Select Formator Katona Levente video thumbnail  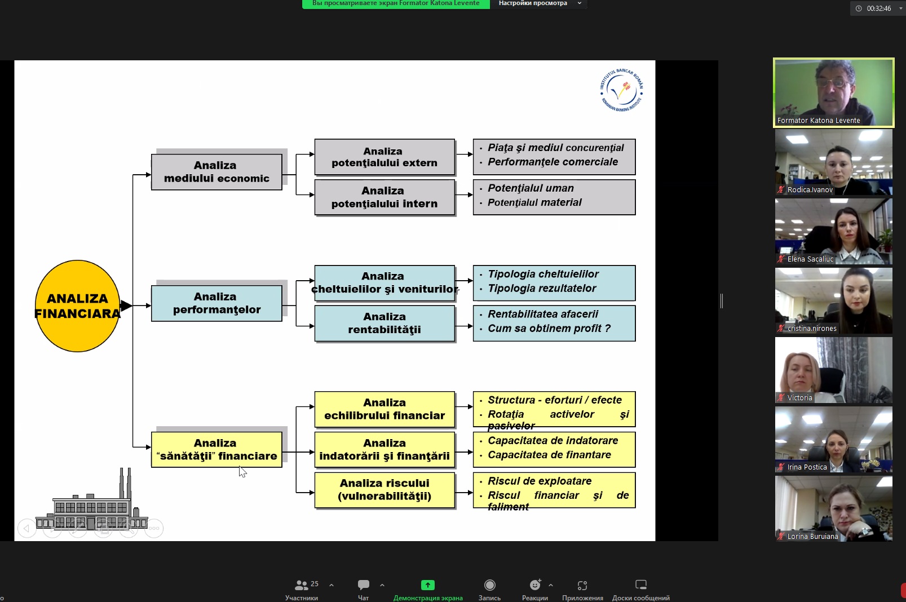833,92
